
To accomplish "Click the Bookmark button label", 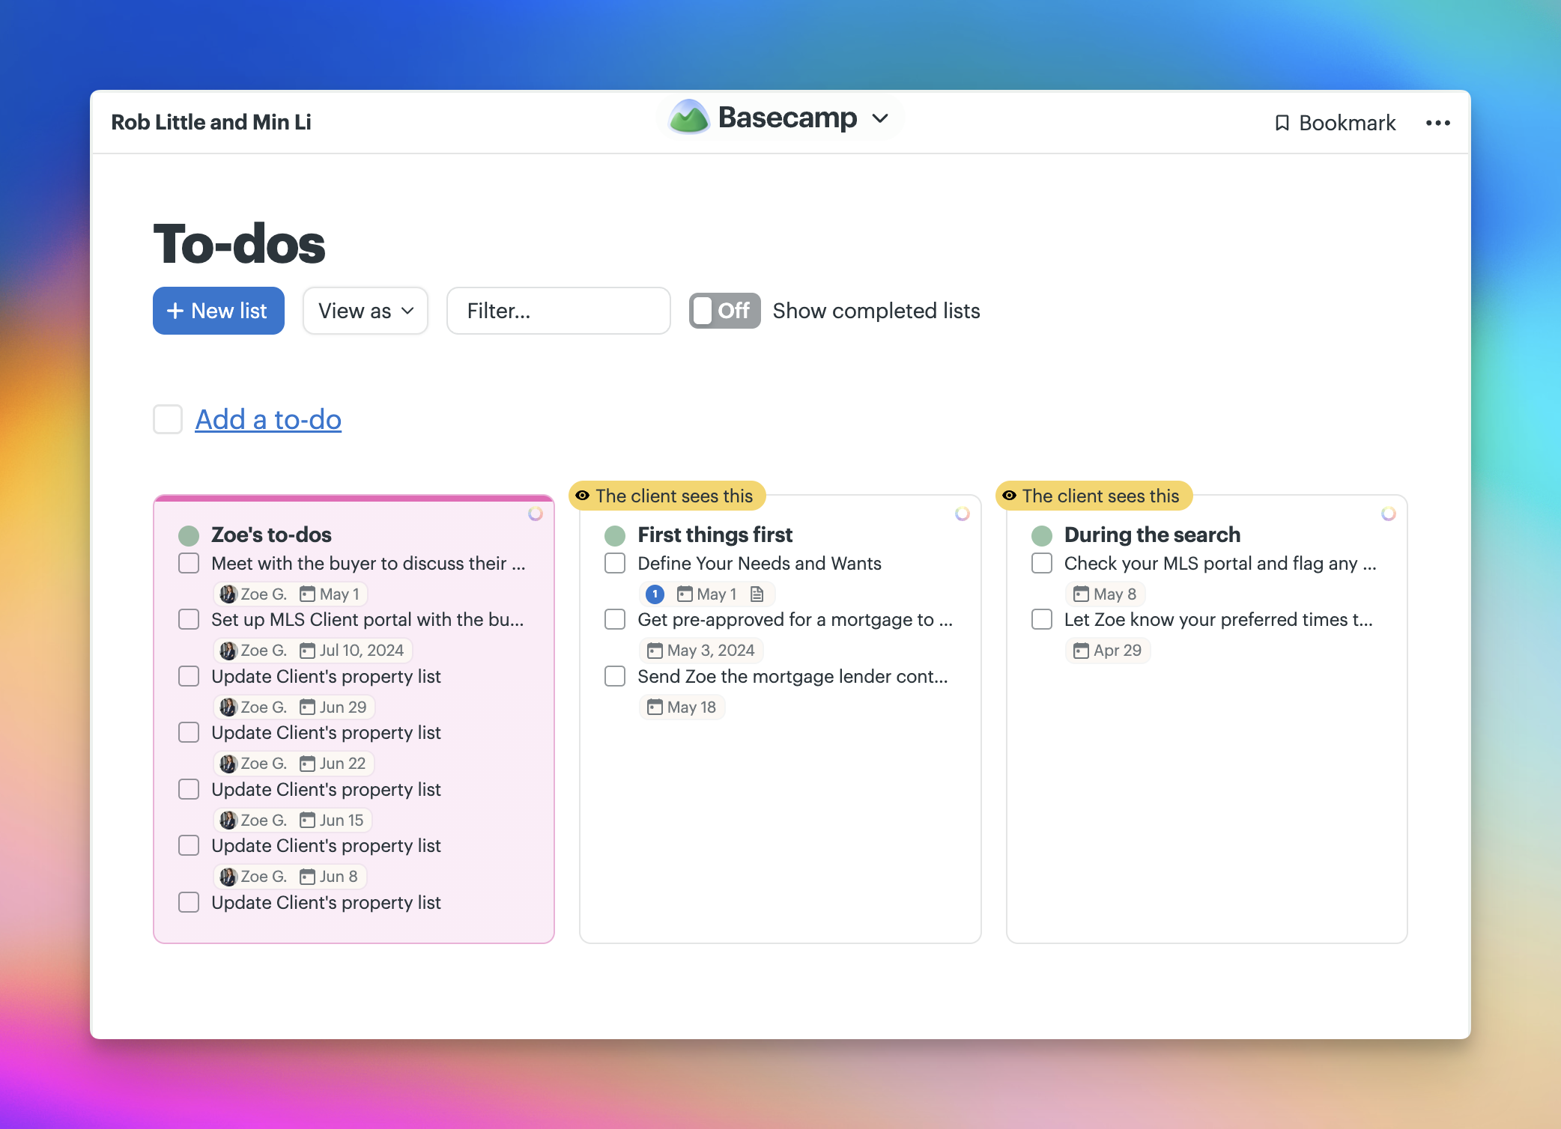I will coord(1347,123).
